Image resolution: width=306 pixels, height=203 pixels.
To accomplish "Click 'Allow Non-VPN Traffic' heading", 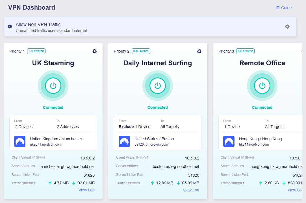I will (38, 24).
